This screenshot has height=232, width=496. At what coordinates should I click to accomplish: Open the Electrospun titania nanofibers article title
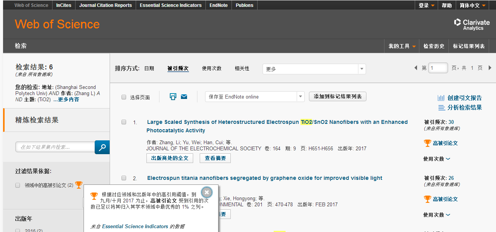264,178
